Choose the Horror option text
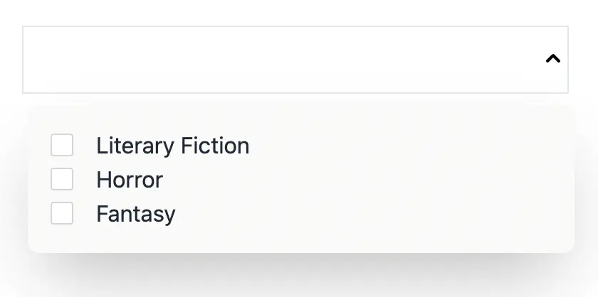598x297 pixels. click(130, 180)
